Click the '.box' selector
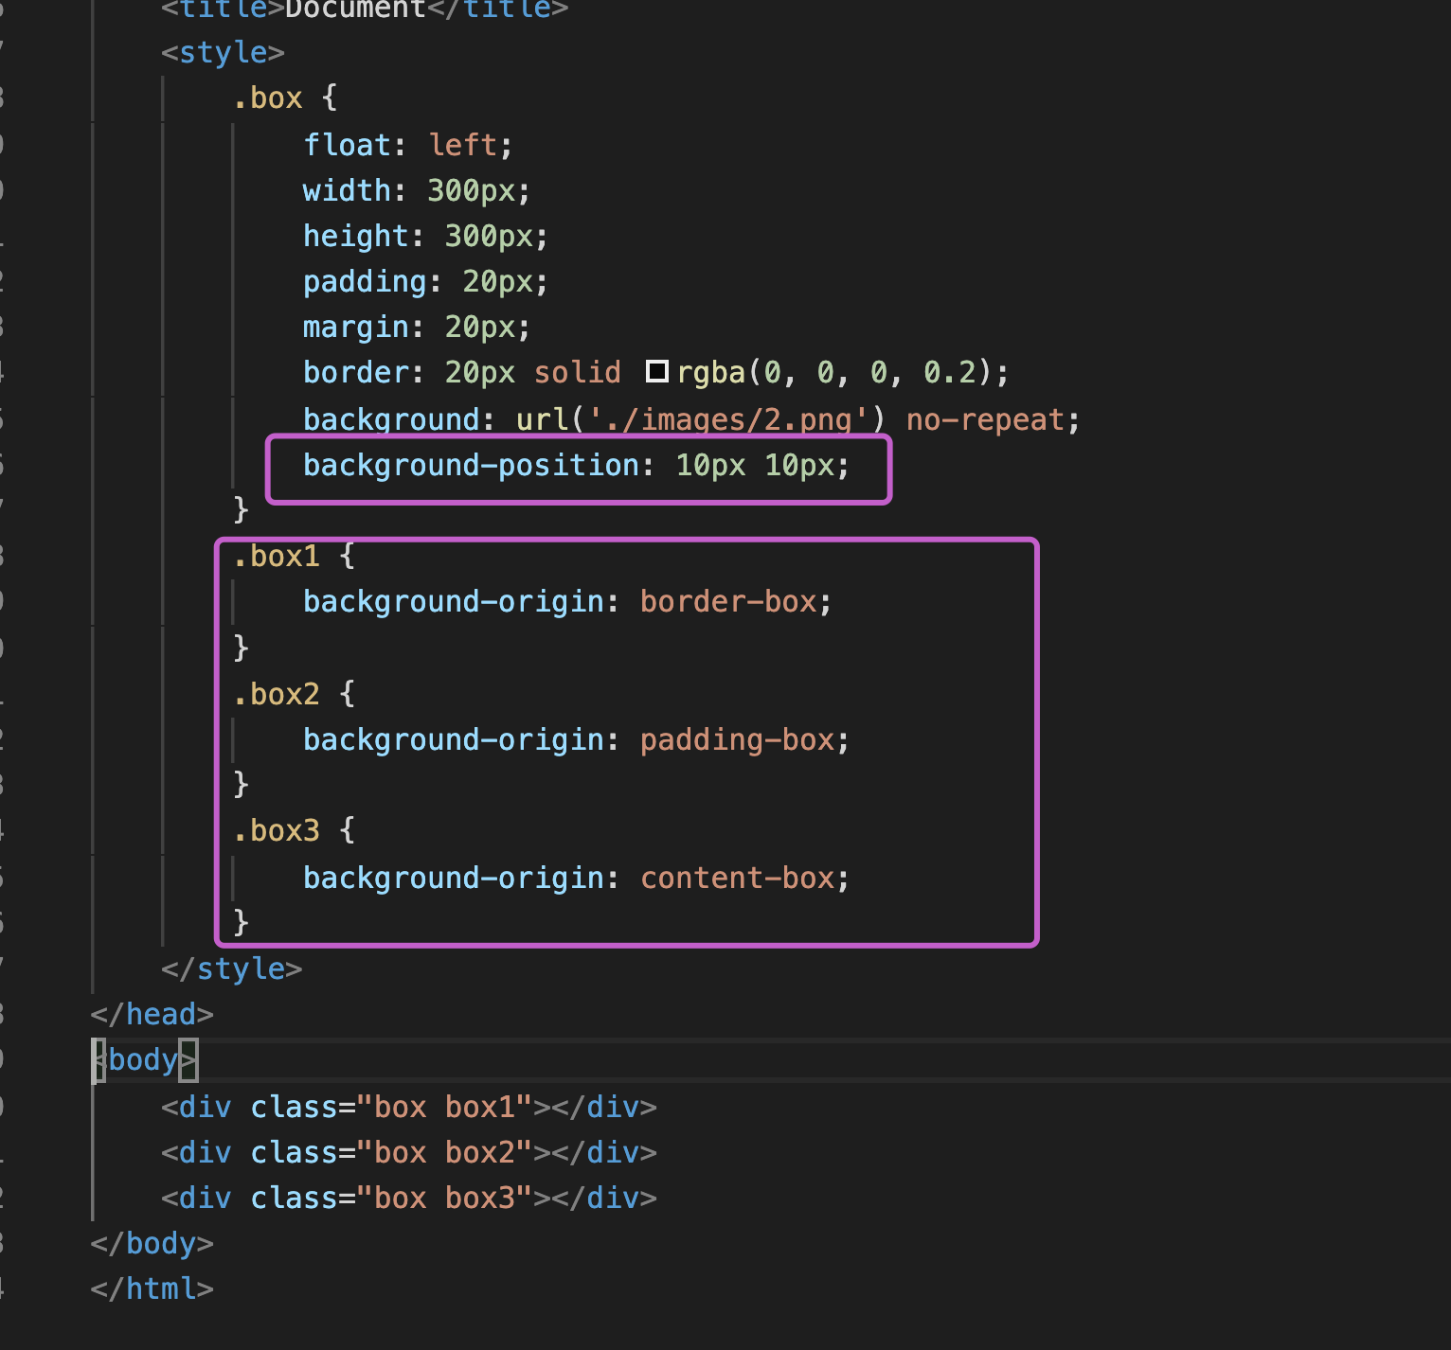 coord(267,98)
